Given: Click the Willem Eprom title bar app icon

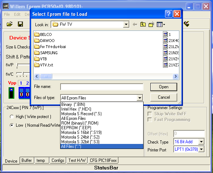Looking at the screenshot, I should pos(6,6).
